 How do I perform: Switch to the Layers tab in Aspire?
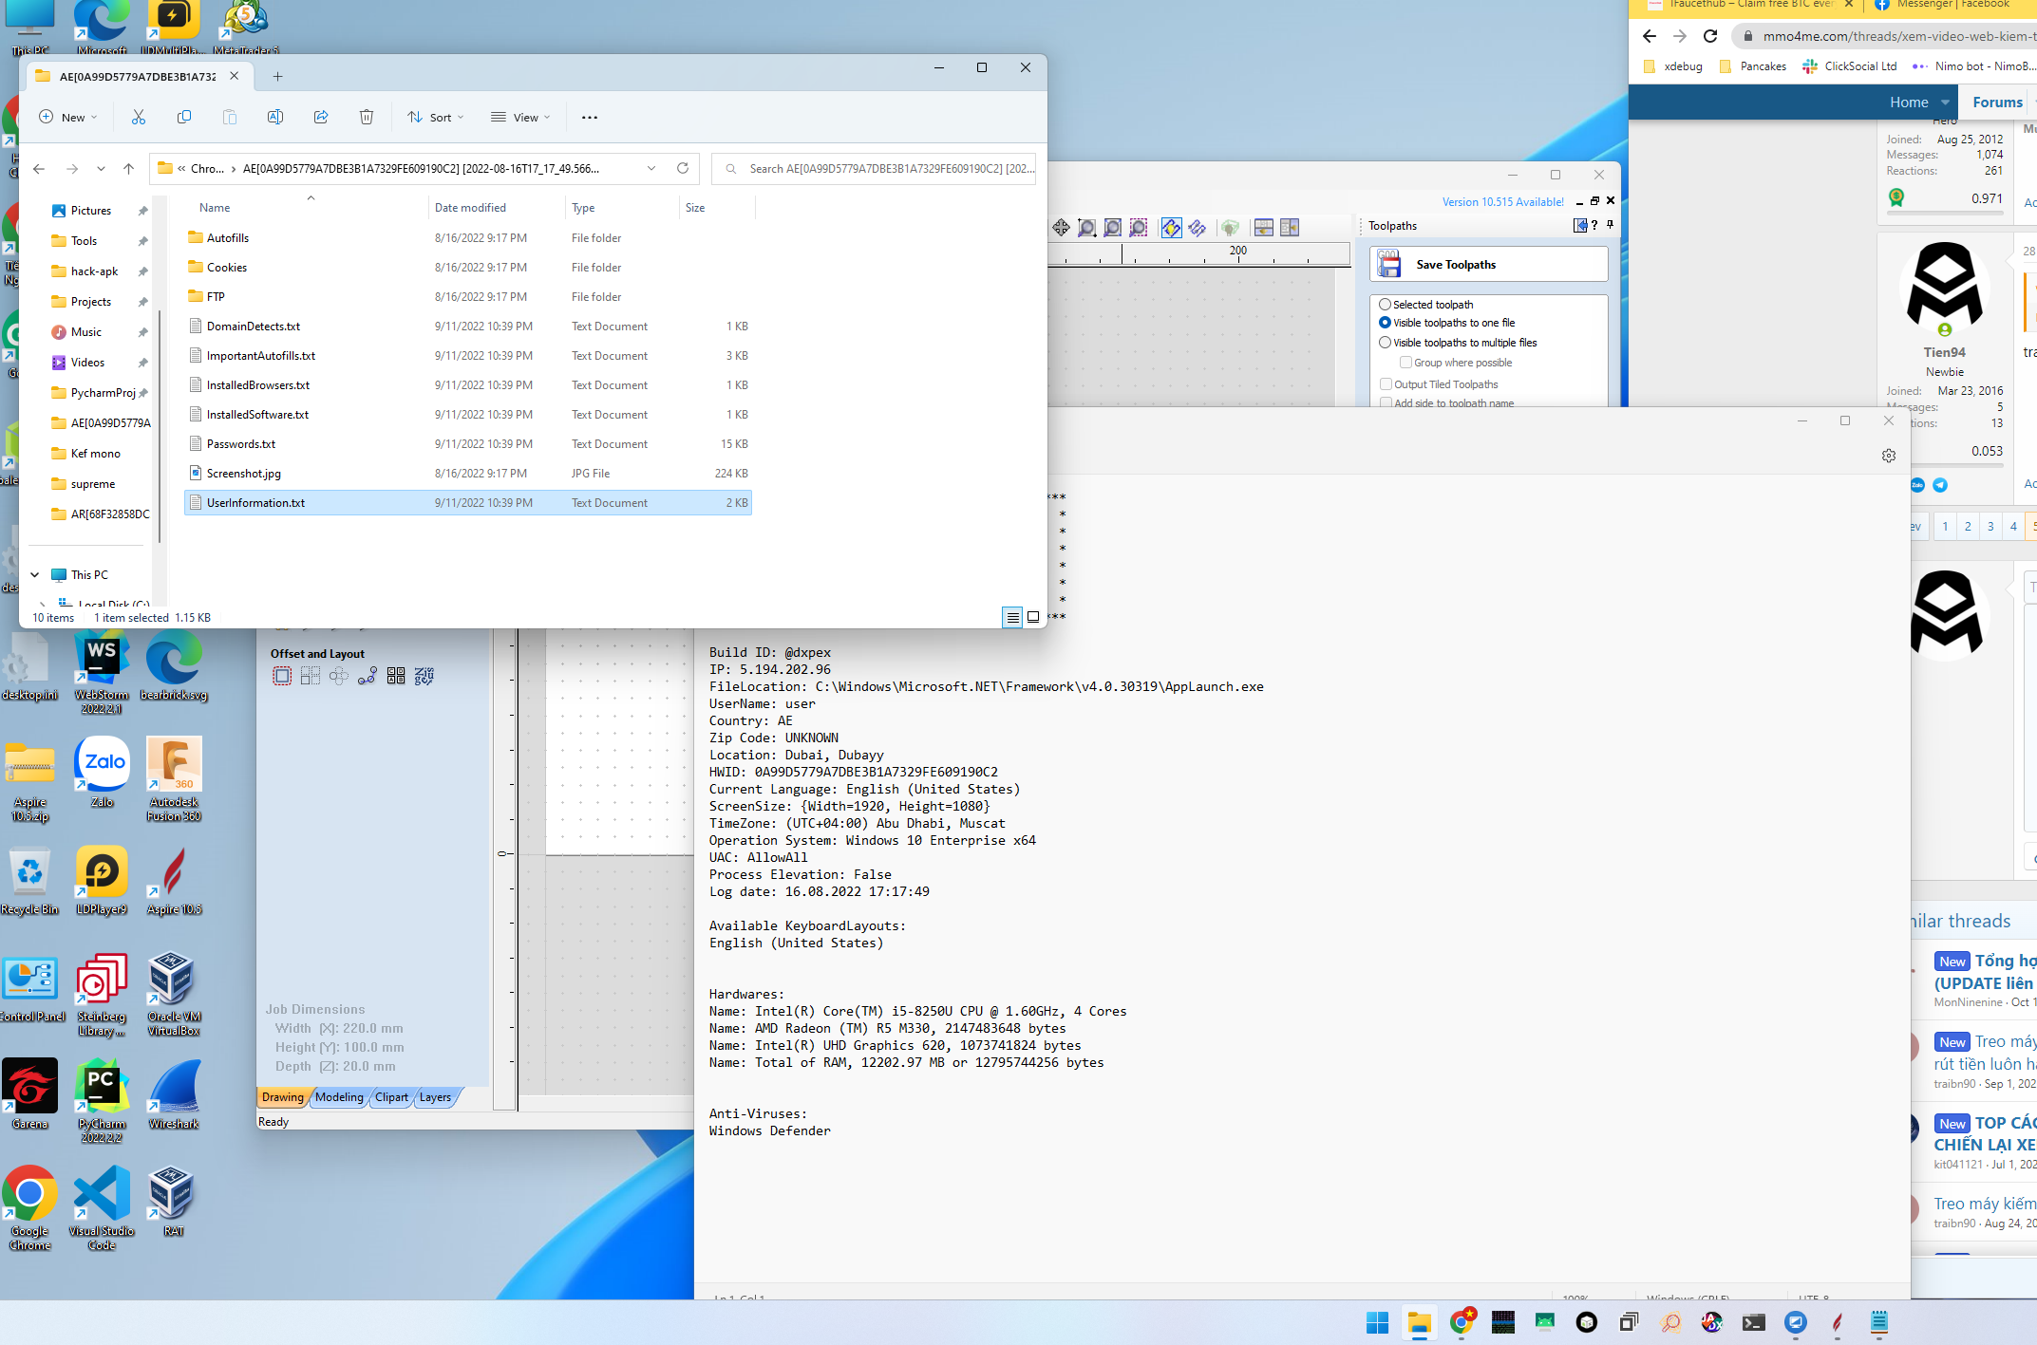tap(435, 1097)
